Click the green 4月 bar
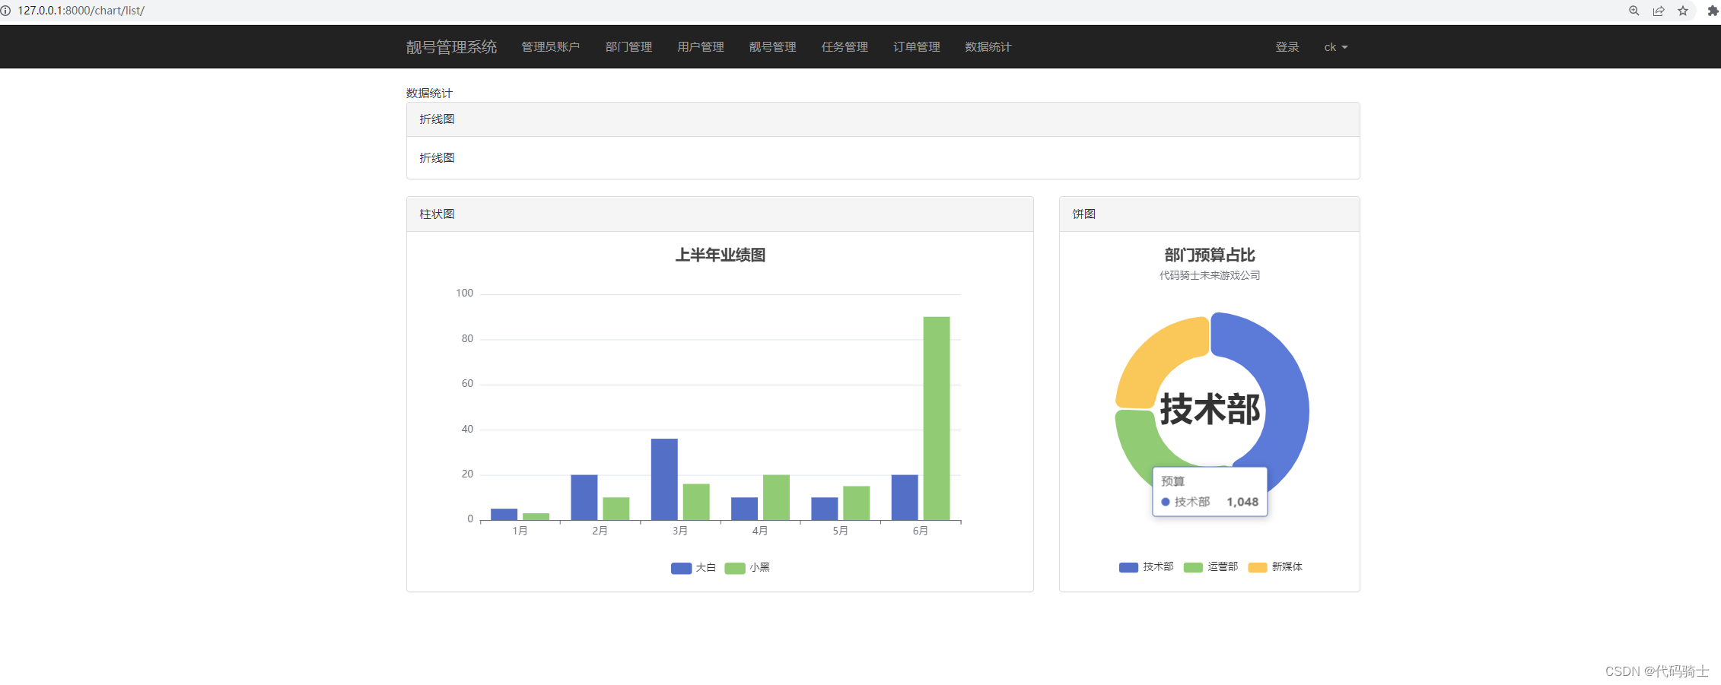Viewport: 1721px width, 685px height. 776,497
